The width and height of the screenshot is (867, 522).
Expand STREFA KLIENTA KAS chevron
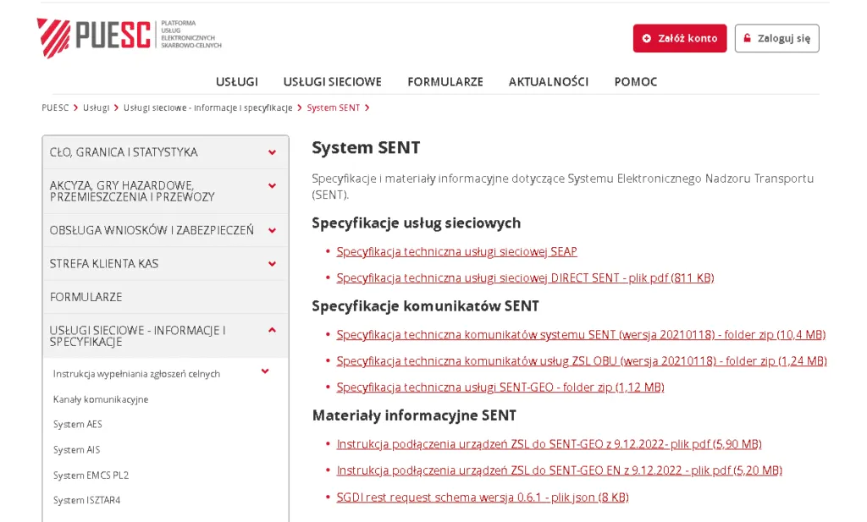pyautogui.click(x=272, y=264)
